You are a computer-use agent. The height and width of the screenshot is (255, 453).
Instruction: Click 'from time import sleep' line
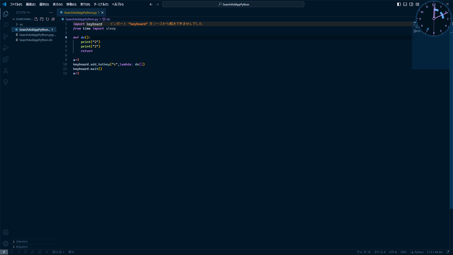(x=94, y=29)
